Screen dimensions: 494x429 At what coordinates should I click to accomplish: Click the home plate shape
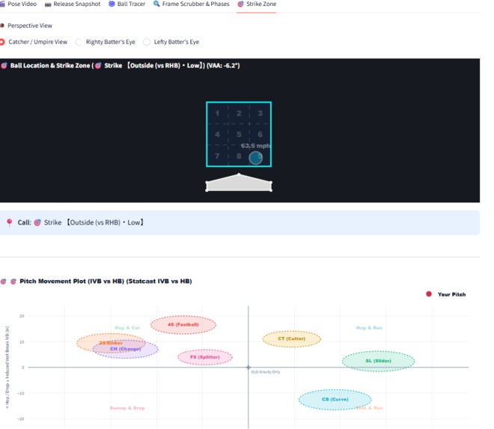coord(239,183)
